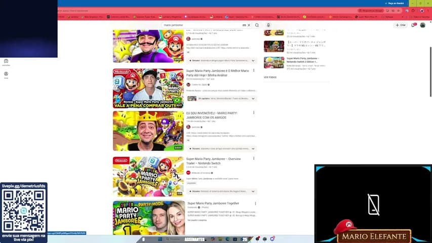The height and width of the screenshot is (243, 432).
Task: Open the rightmost icon in the taskbar
Action: [272, 239]
